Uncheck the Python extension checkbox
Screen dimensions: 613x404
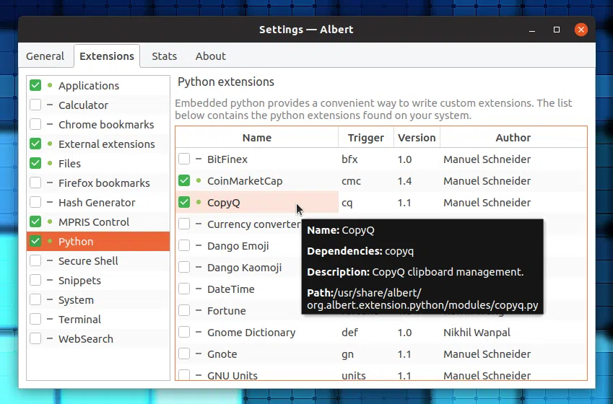pos(35,242)
